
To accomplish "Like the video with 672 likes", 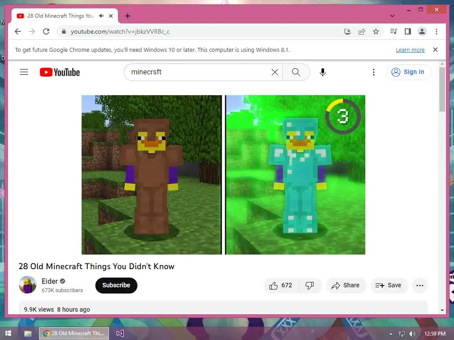I will click(x=281, y=286).
